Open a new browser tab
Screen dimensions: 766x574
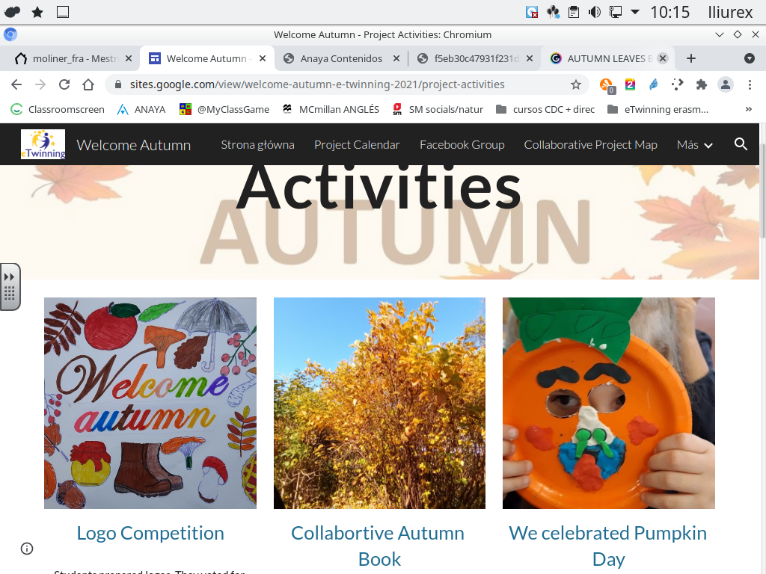(690, 58)
